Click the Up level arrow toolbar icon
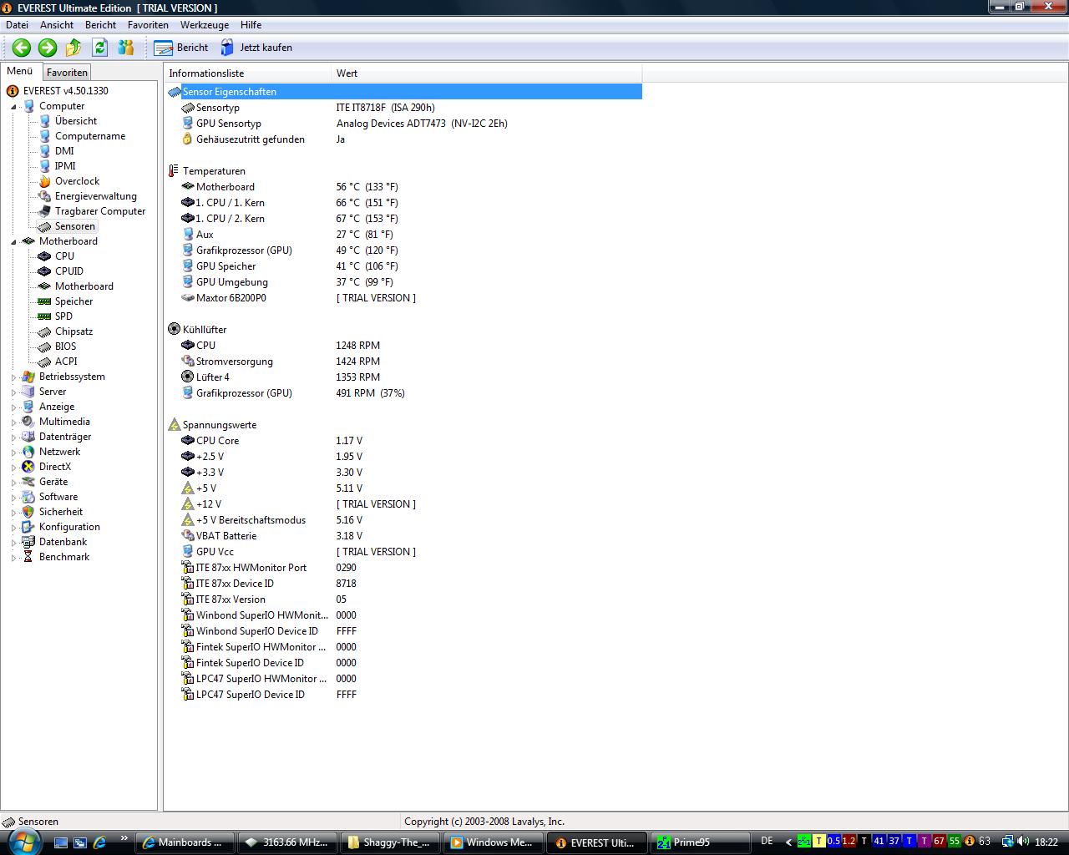1069x855 pixels. tap(73, 48)
